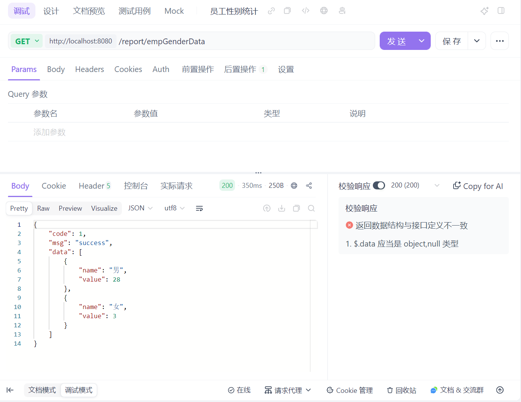
Task: Search within the response body
Action: click(311, 208)
